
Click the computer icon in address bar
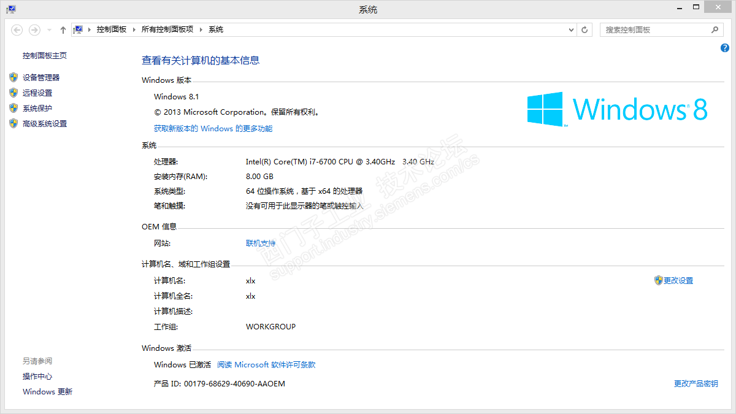point(79,29)
